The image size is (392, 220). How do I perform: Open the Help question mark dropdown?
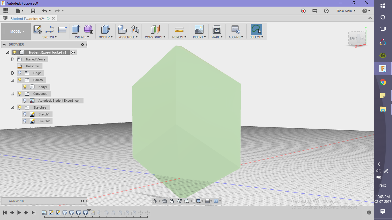(x=366, y=11)
